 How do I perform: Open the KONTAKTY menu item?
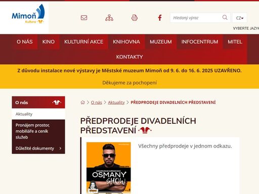(x=129, y=57)
